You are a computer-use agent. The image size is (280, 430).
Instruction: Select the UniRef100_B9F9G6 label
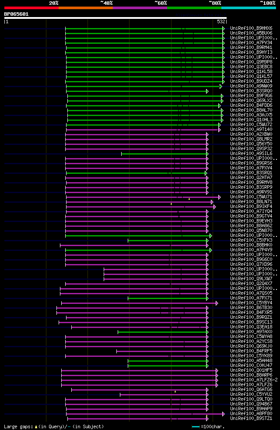251,96
